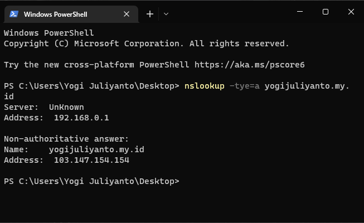
Task: Select the Windows PowerShell tab title
Action: pos(55,14)
